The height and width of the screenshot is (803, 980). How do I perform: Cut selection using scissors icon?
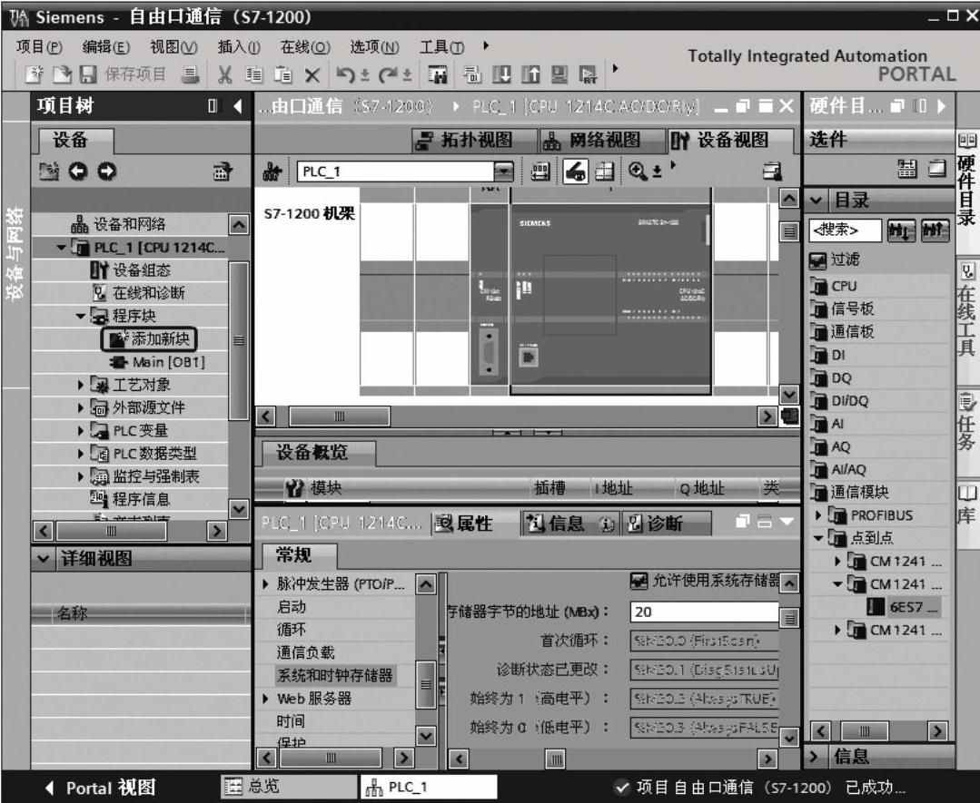(x=225, y=75)
